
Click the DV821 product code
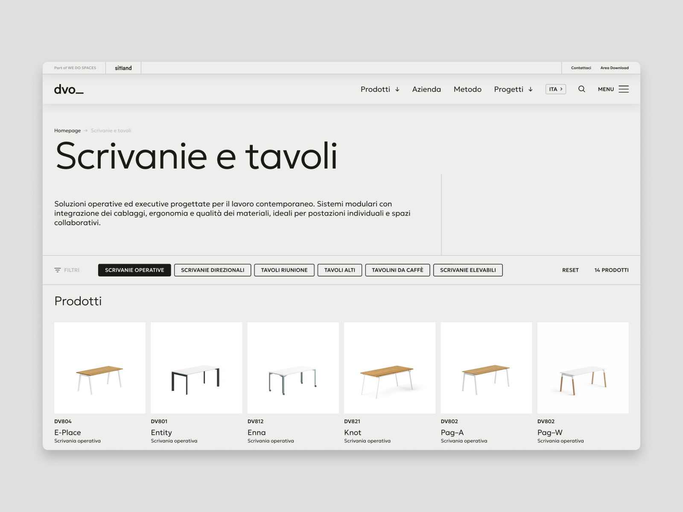[352, 421]
